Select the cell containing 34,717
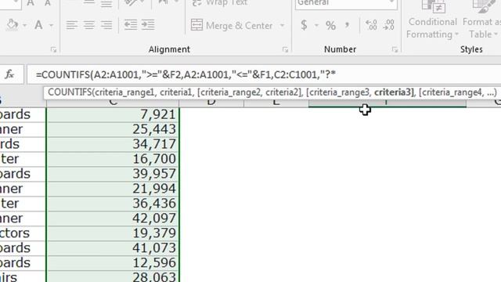 (113, 144)
